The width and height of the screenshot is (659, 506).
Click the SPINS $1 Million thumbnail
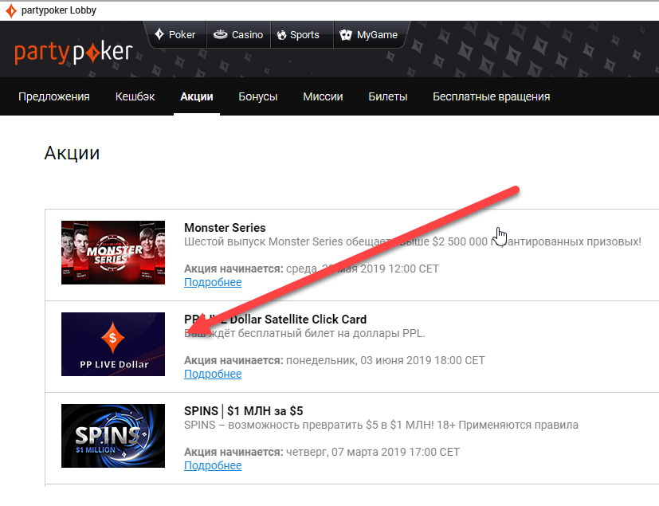tap(113, 436)
